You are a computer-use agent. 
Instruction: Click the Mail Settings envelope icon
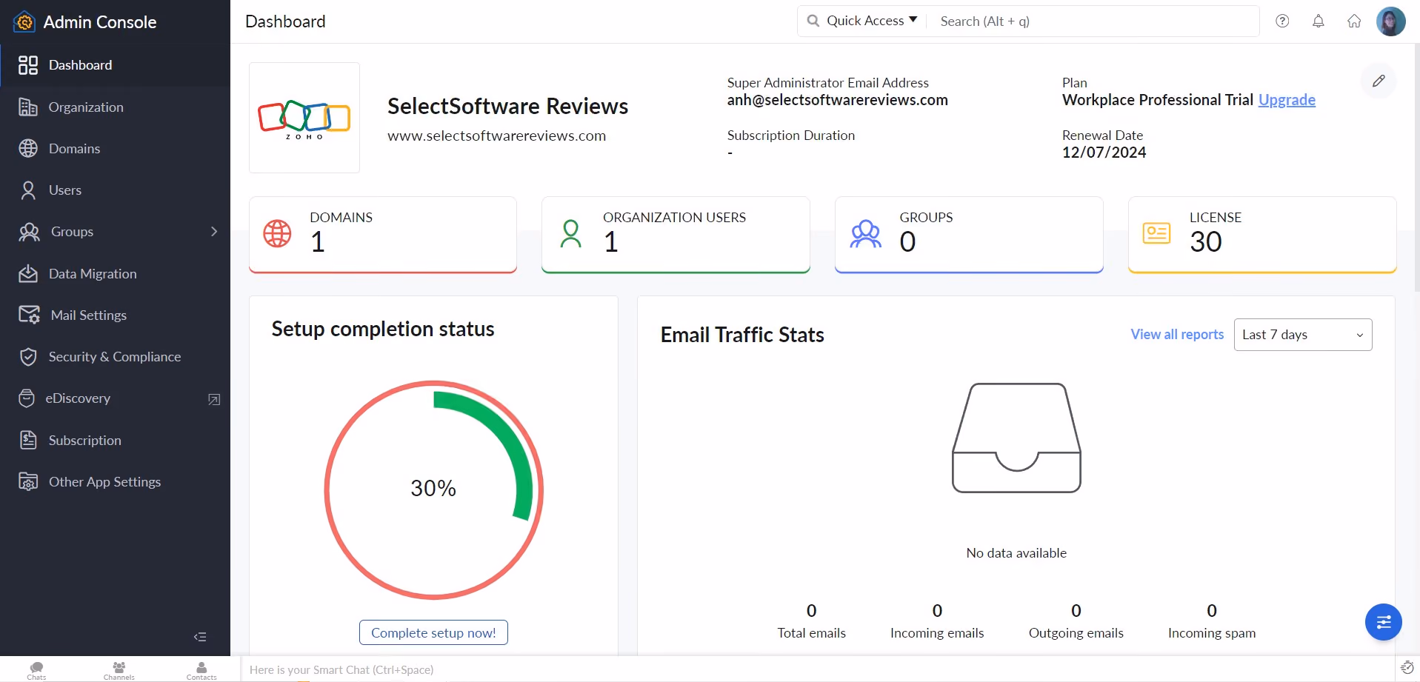tap(29, 315)
